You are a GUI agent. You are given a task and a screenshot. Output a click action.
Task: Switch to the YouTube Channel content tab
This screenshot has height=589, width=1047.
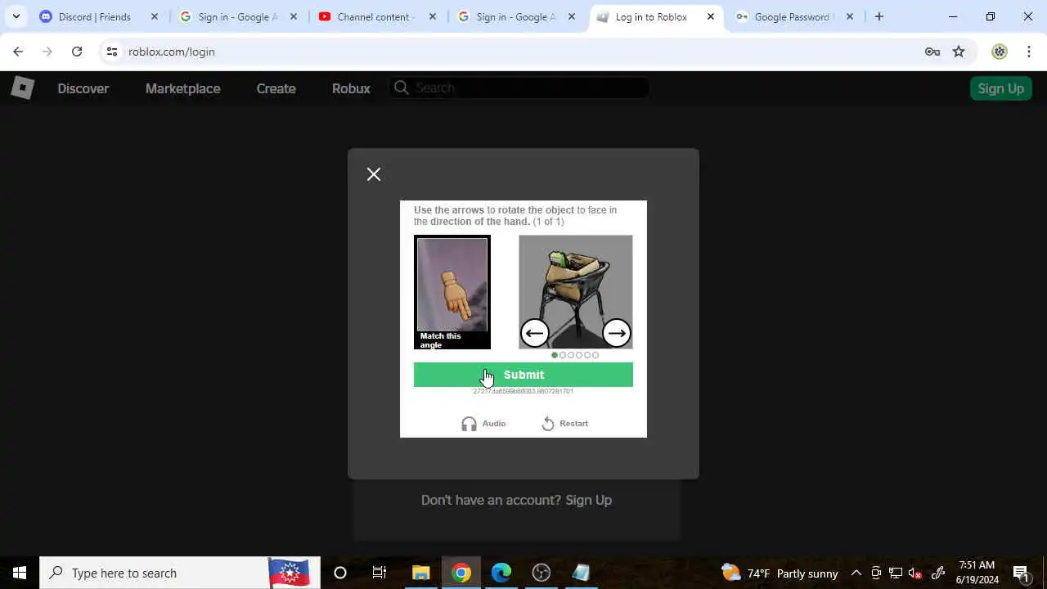point(376,16)
